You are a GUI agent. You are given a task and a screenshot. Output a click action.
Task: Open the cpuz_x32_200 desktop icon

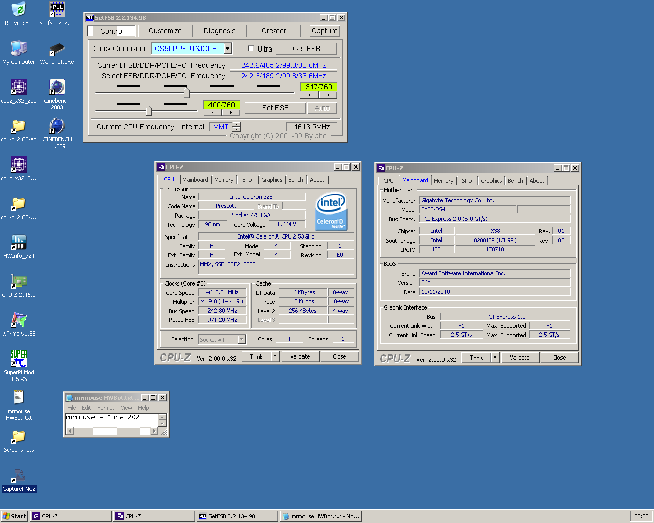tap(18, 91)
